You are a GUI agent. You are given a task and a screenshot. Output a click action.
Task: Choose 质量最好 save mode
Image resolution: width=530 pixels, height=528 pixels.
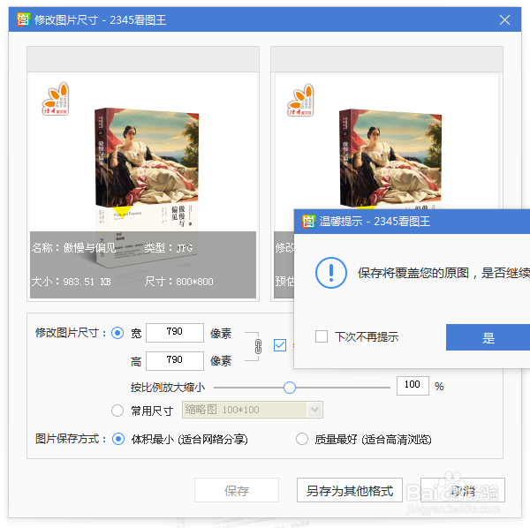point(302,439)
